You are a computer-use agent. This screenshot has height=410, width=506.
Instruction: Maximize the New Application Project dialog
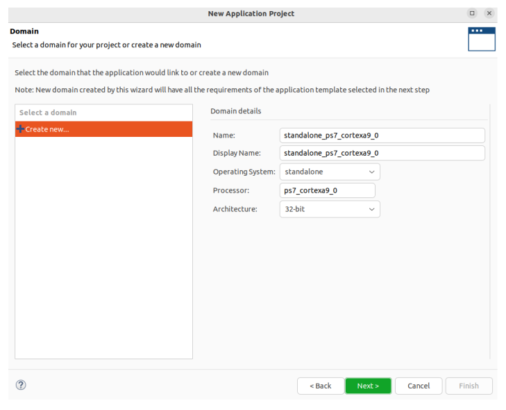coord(472,13)
